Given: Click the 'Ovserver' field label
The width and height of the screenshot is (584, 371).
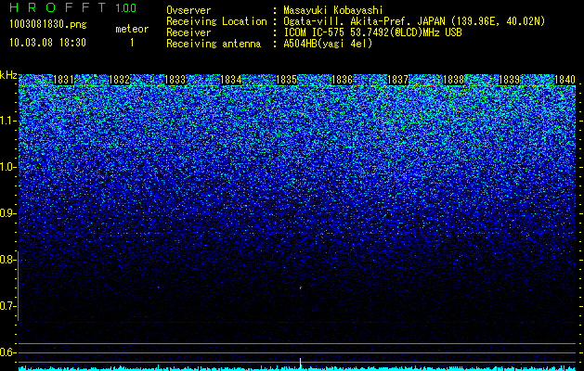Looking at the screenshot, I should tap(188, 10).
